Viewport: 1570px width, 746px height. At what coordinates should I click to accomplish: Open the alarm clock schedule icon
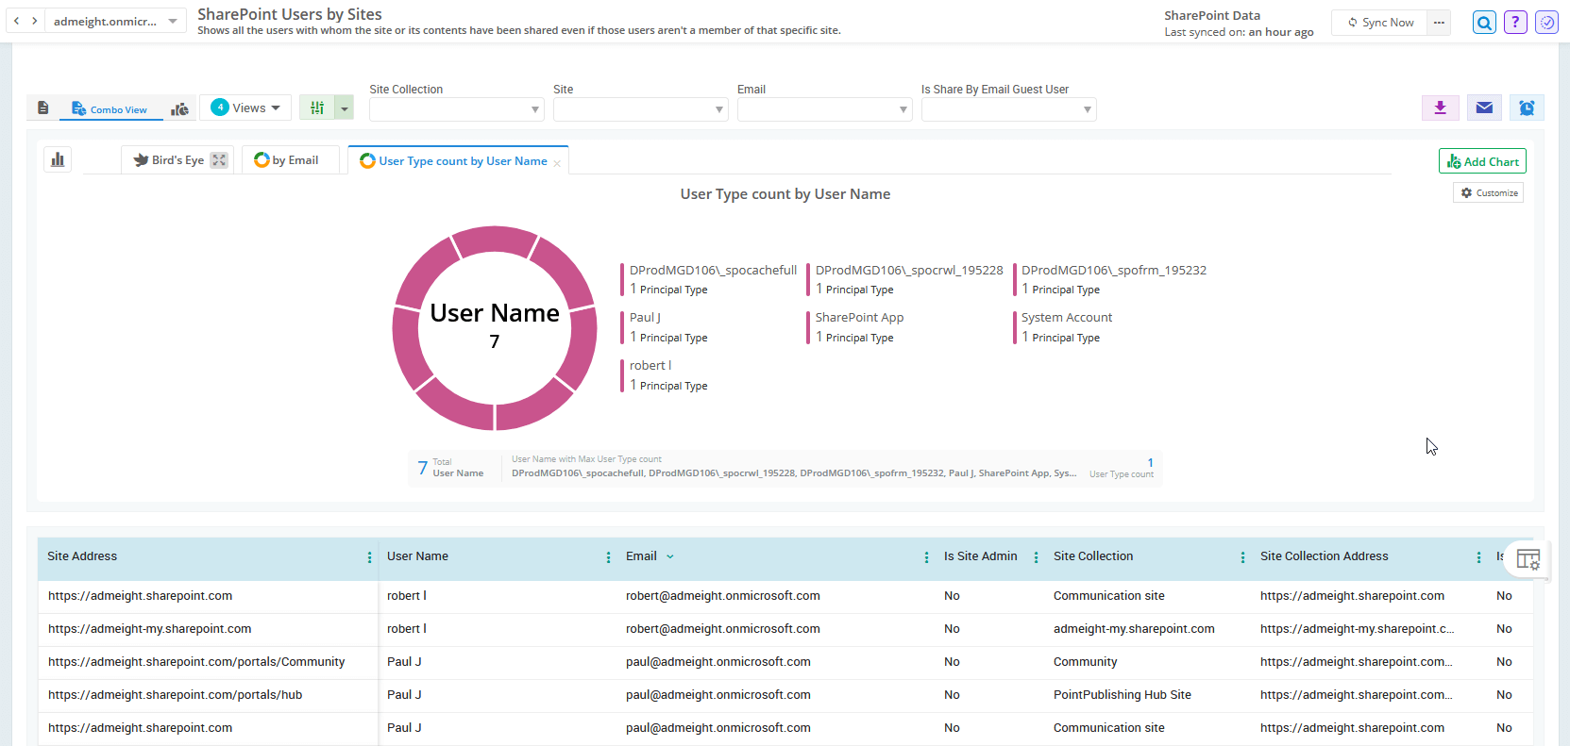coord(1527,108)
